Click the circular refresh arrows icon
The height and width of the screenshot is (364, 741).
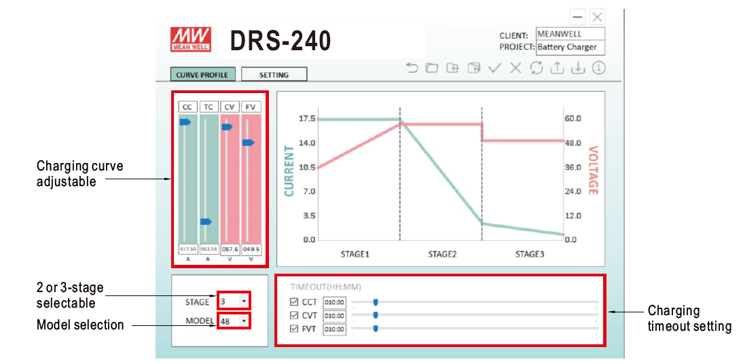click(x=537, y=68)
